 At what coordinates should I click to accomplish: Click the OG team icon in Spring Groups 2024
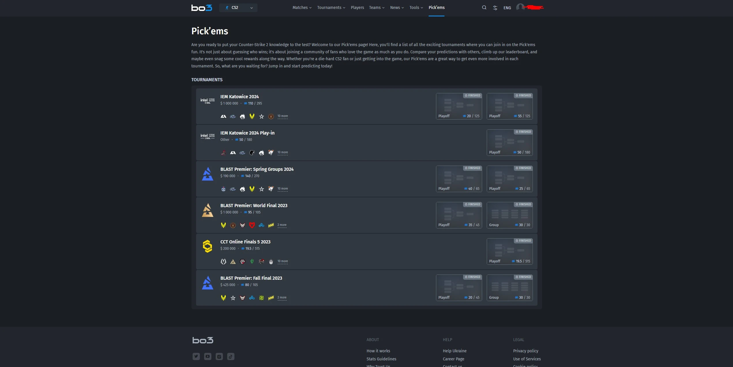tap(223, 189)
